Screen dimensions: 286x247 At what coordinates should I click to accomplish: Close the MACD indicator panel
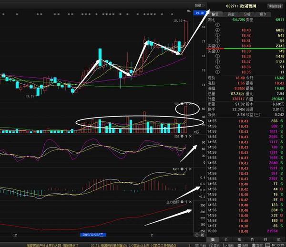tap(190, 169)
